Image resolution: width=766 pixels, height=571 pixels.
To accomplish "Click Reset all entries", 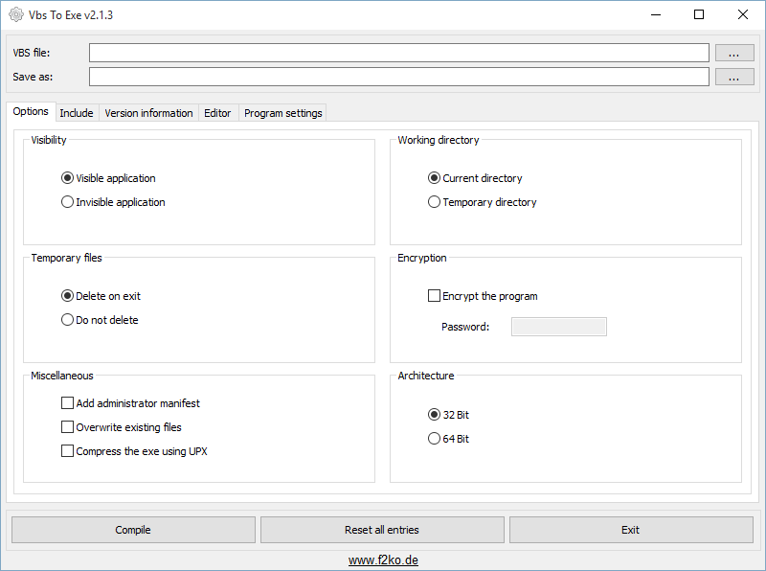I will pyautogui.click(x=382, y=530).
